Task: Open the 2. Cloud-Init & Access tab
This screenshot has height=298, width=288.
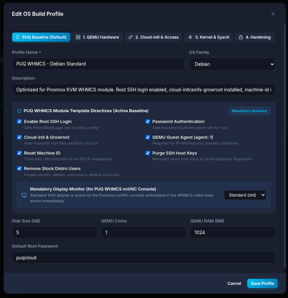Action: point(154,37)
